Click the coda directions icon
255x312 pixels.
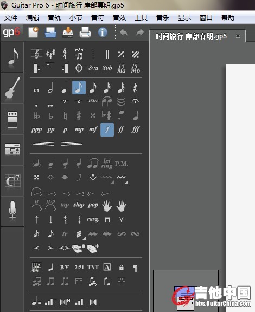click(79, 68)
